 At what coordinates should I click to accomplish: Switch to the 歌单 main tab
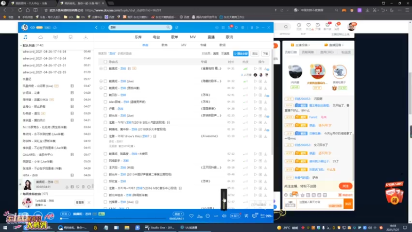coord(175,37)
